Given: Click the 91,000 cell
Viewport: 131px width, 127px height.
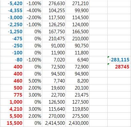Looking at the screenshot, I should click(54, 46).
